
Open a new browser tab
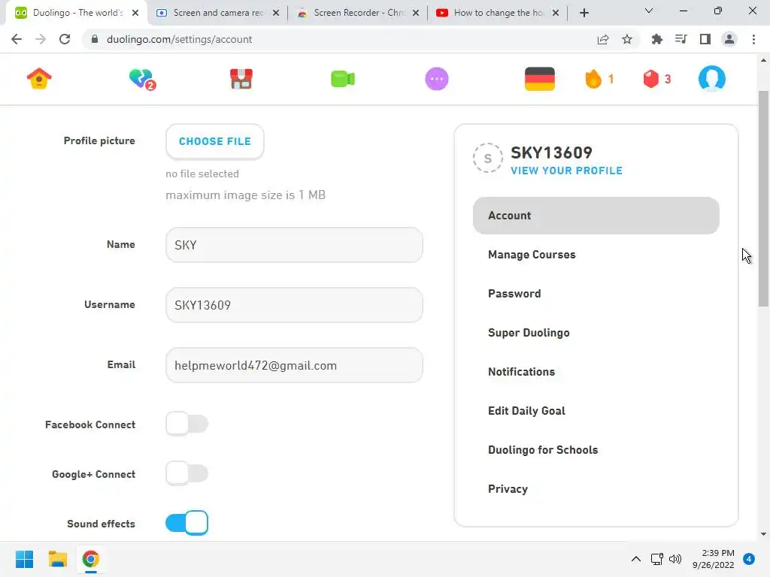pyautogui.click(x=584, y=13)
